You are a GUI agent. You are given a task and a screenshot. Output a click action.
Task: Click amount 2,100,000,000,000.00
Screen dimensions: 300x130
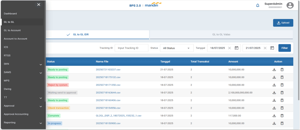pos(240,93)
